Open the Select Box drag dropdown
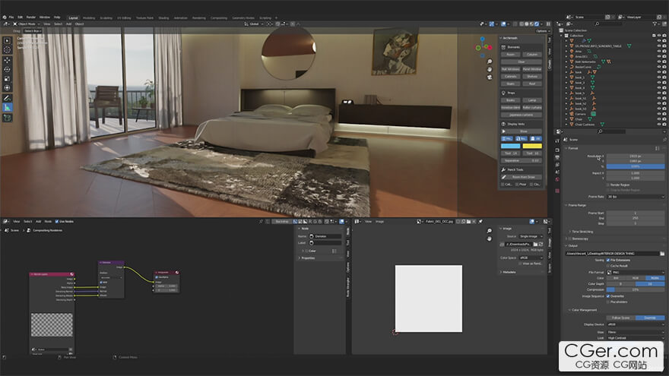 point(33,30)
